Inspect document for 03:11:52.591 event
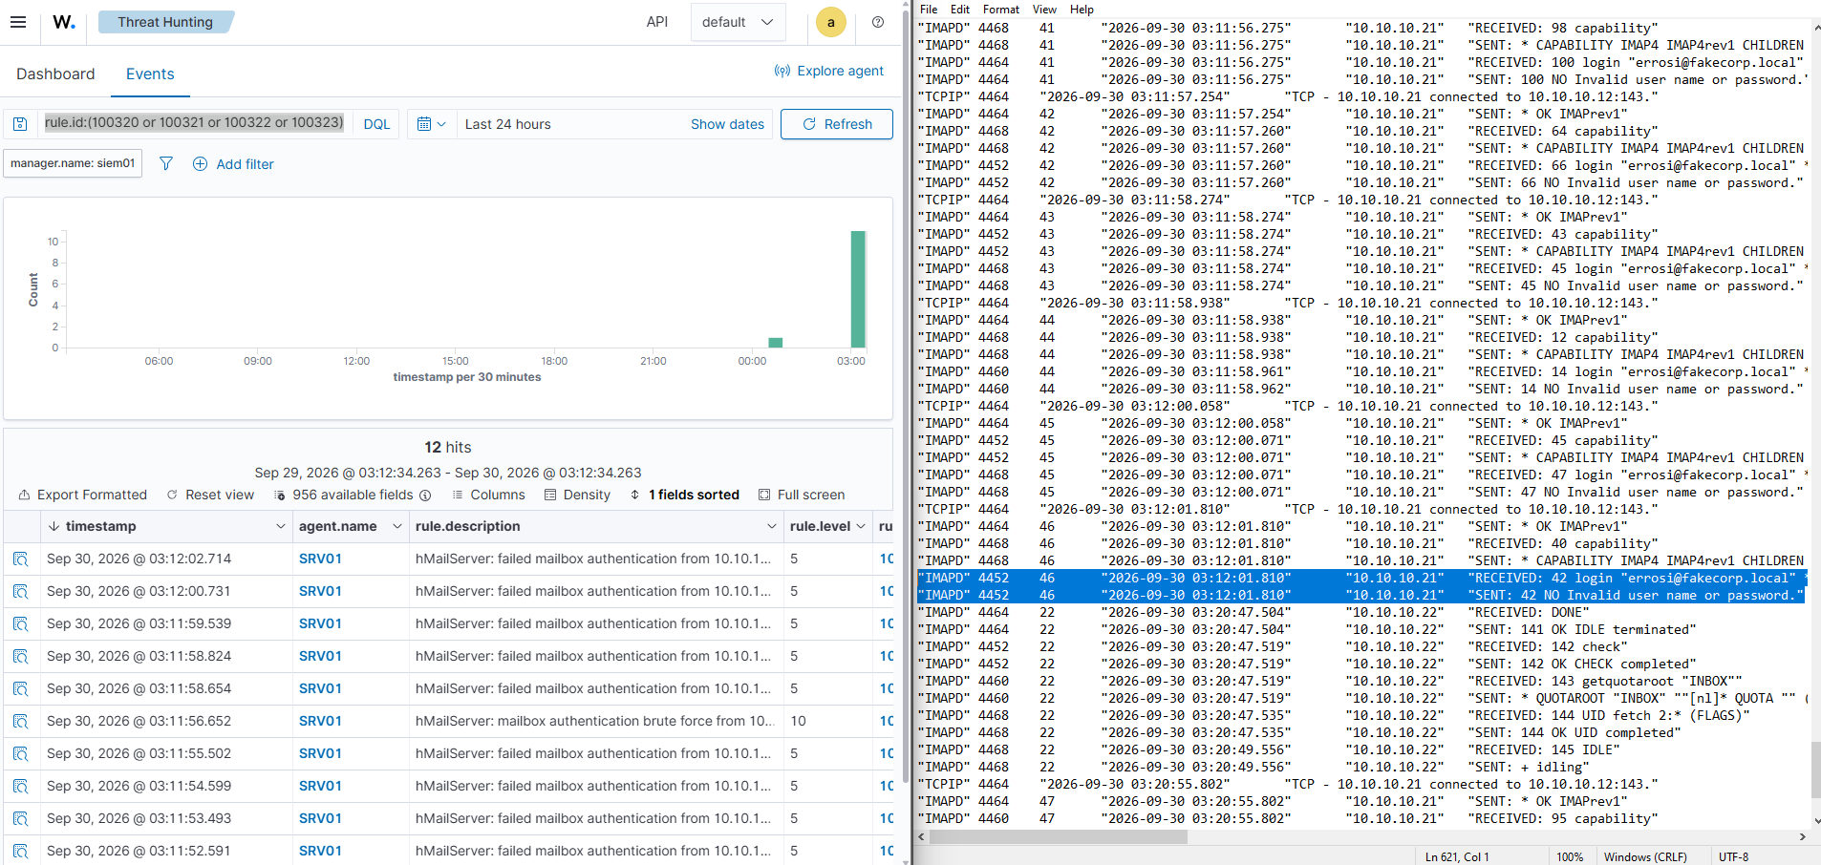The height and width of the screenshot is (865, 1821). 21,851
